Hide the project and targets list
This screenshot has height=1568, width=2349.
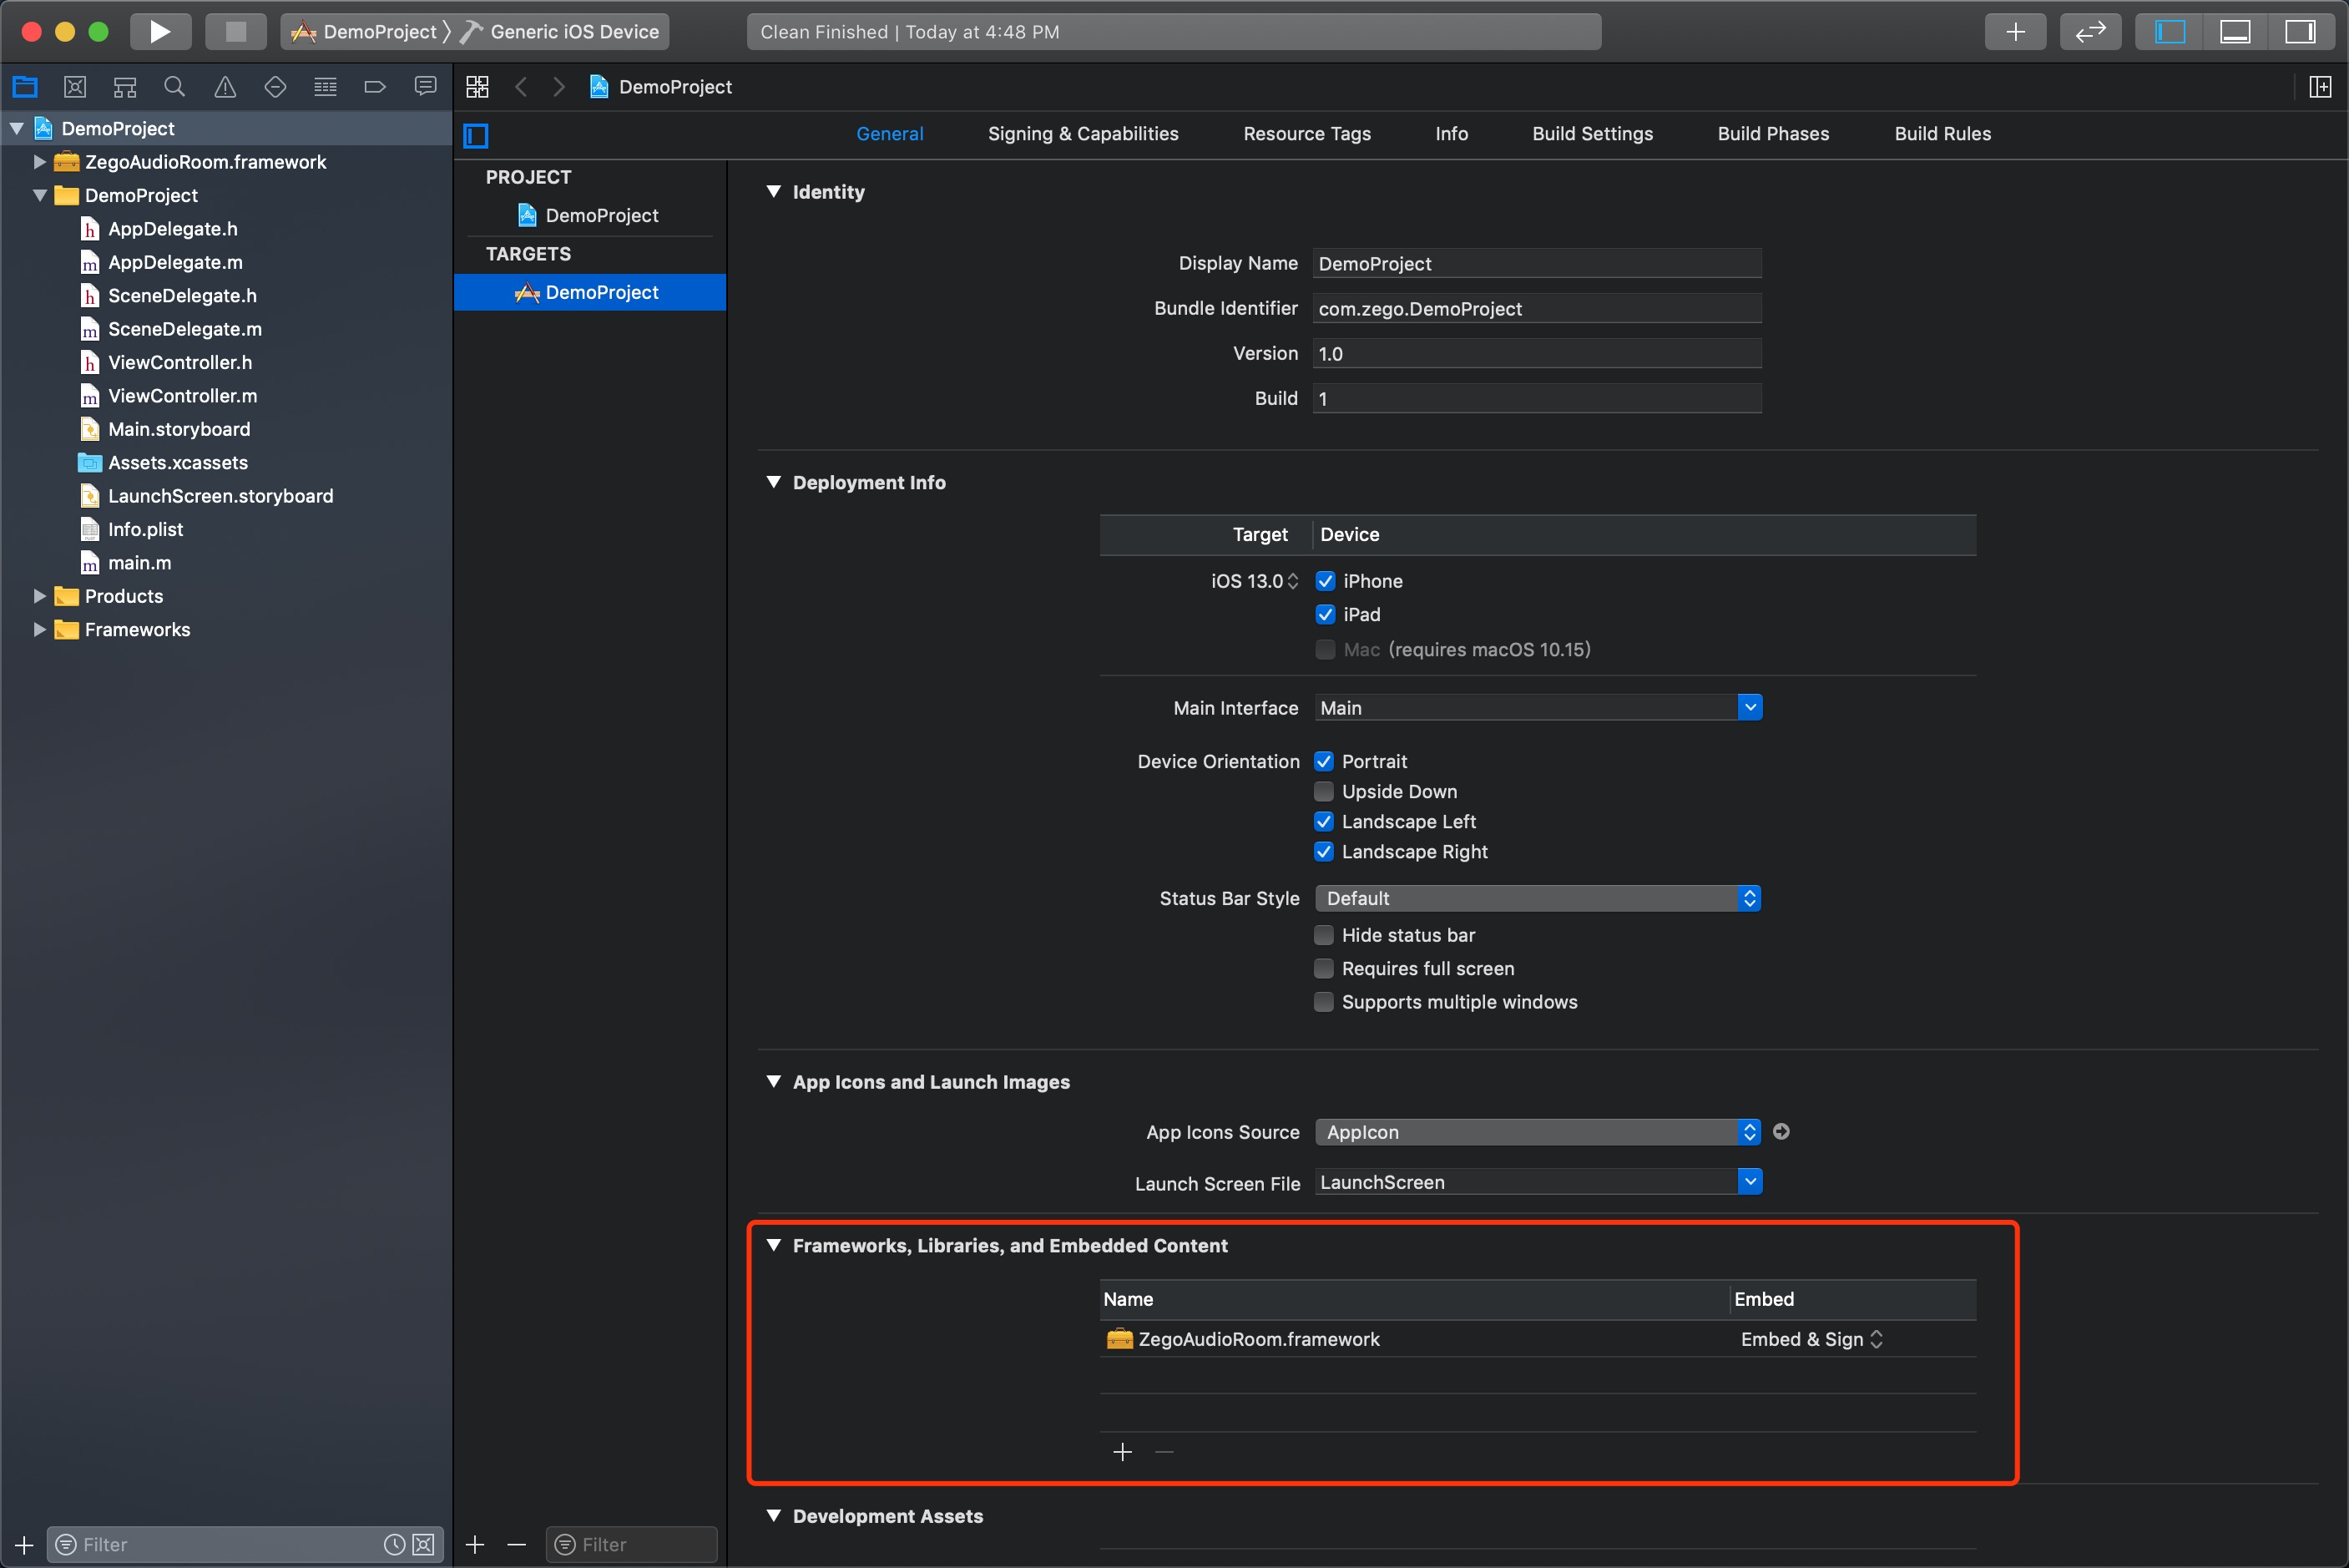[x=476, y=135]
